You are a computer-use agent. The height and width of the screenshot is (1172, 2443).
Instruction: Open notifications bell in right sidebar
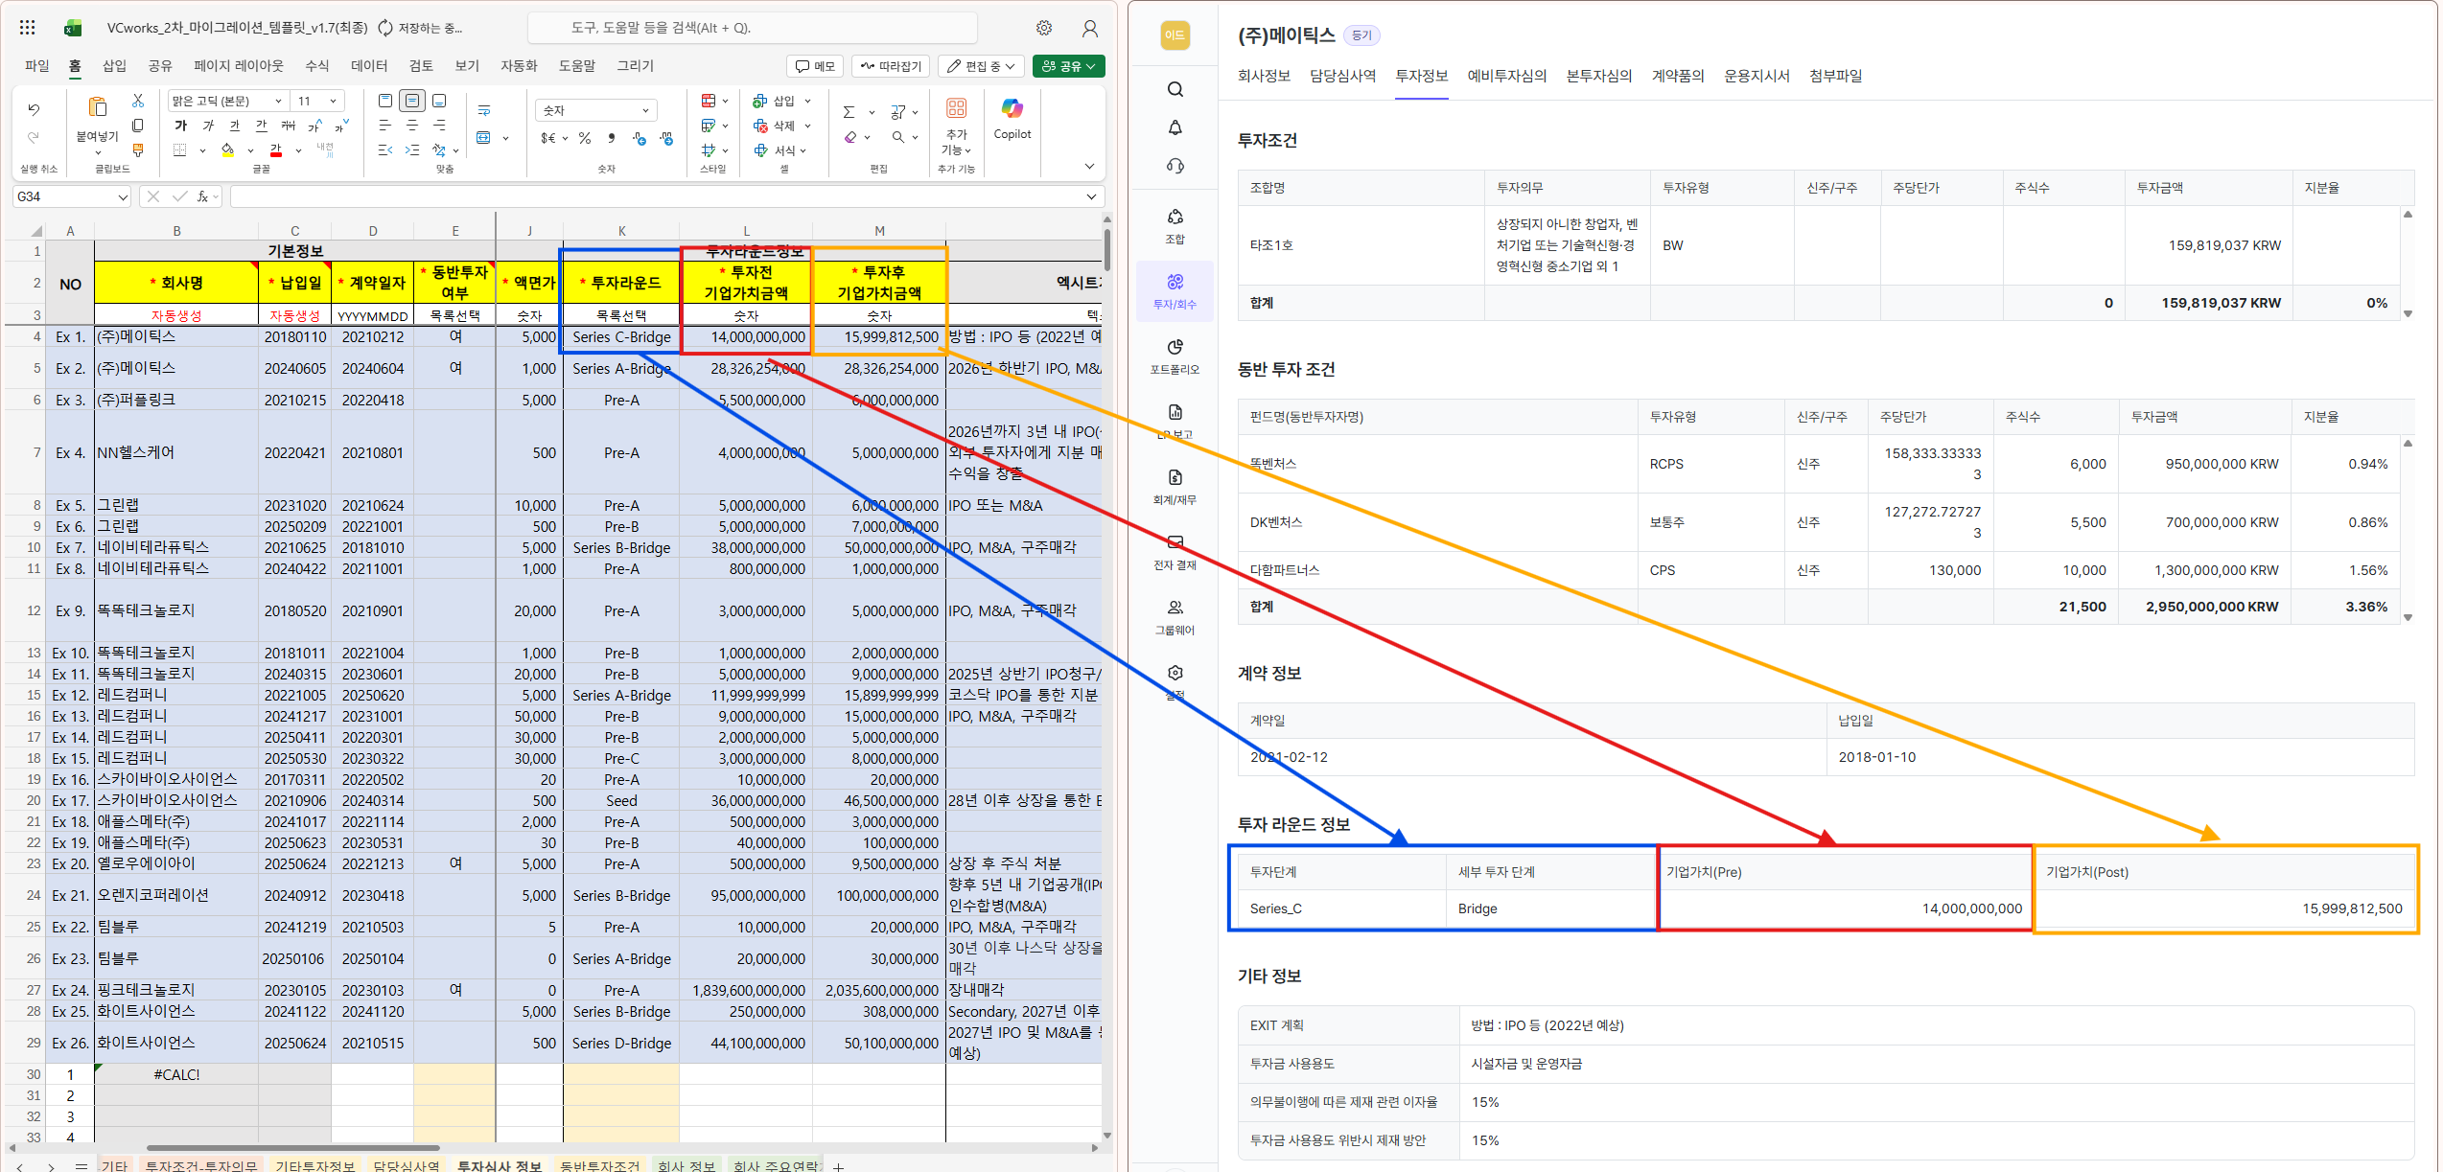coord(1175,127)
